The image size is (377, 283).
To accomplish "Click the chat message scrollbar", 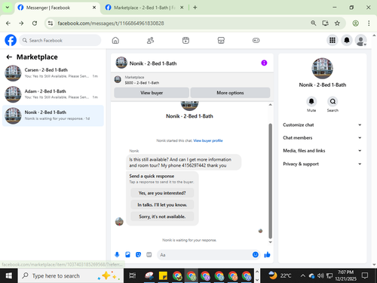I will point(270,180).
